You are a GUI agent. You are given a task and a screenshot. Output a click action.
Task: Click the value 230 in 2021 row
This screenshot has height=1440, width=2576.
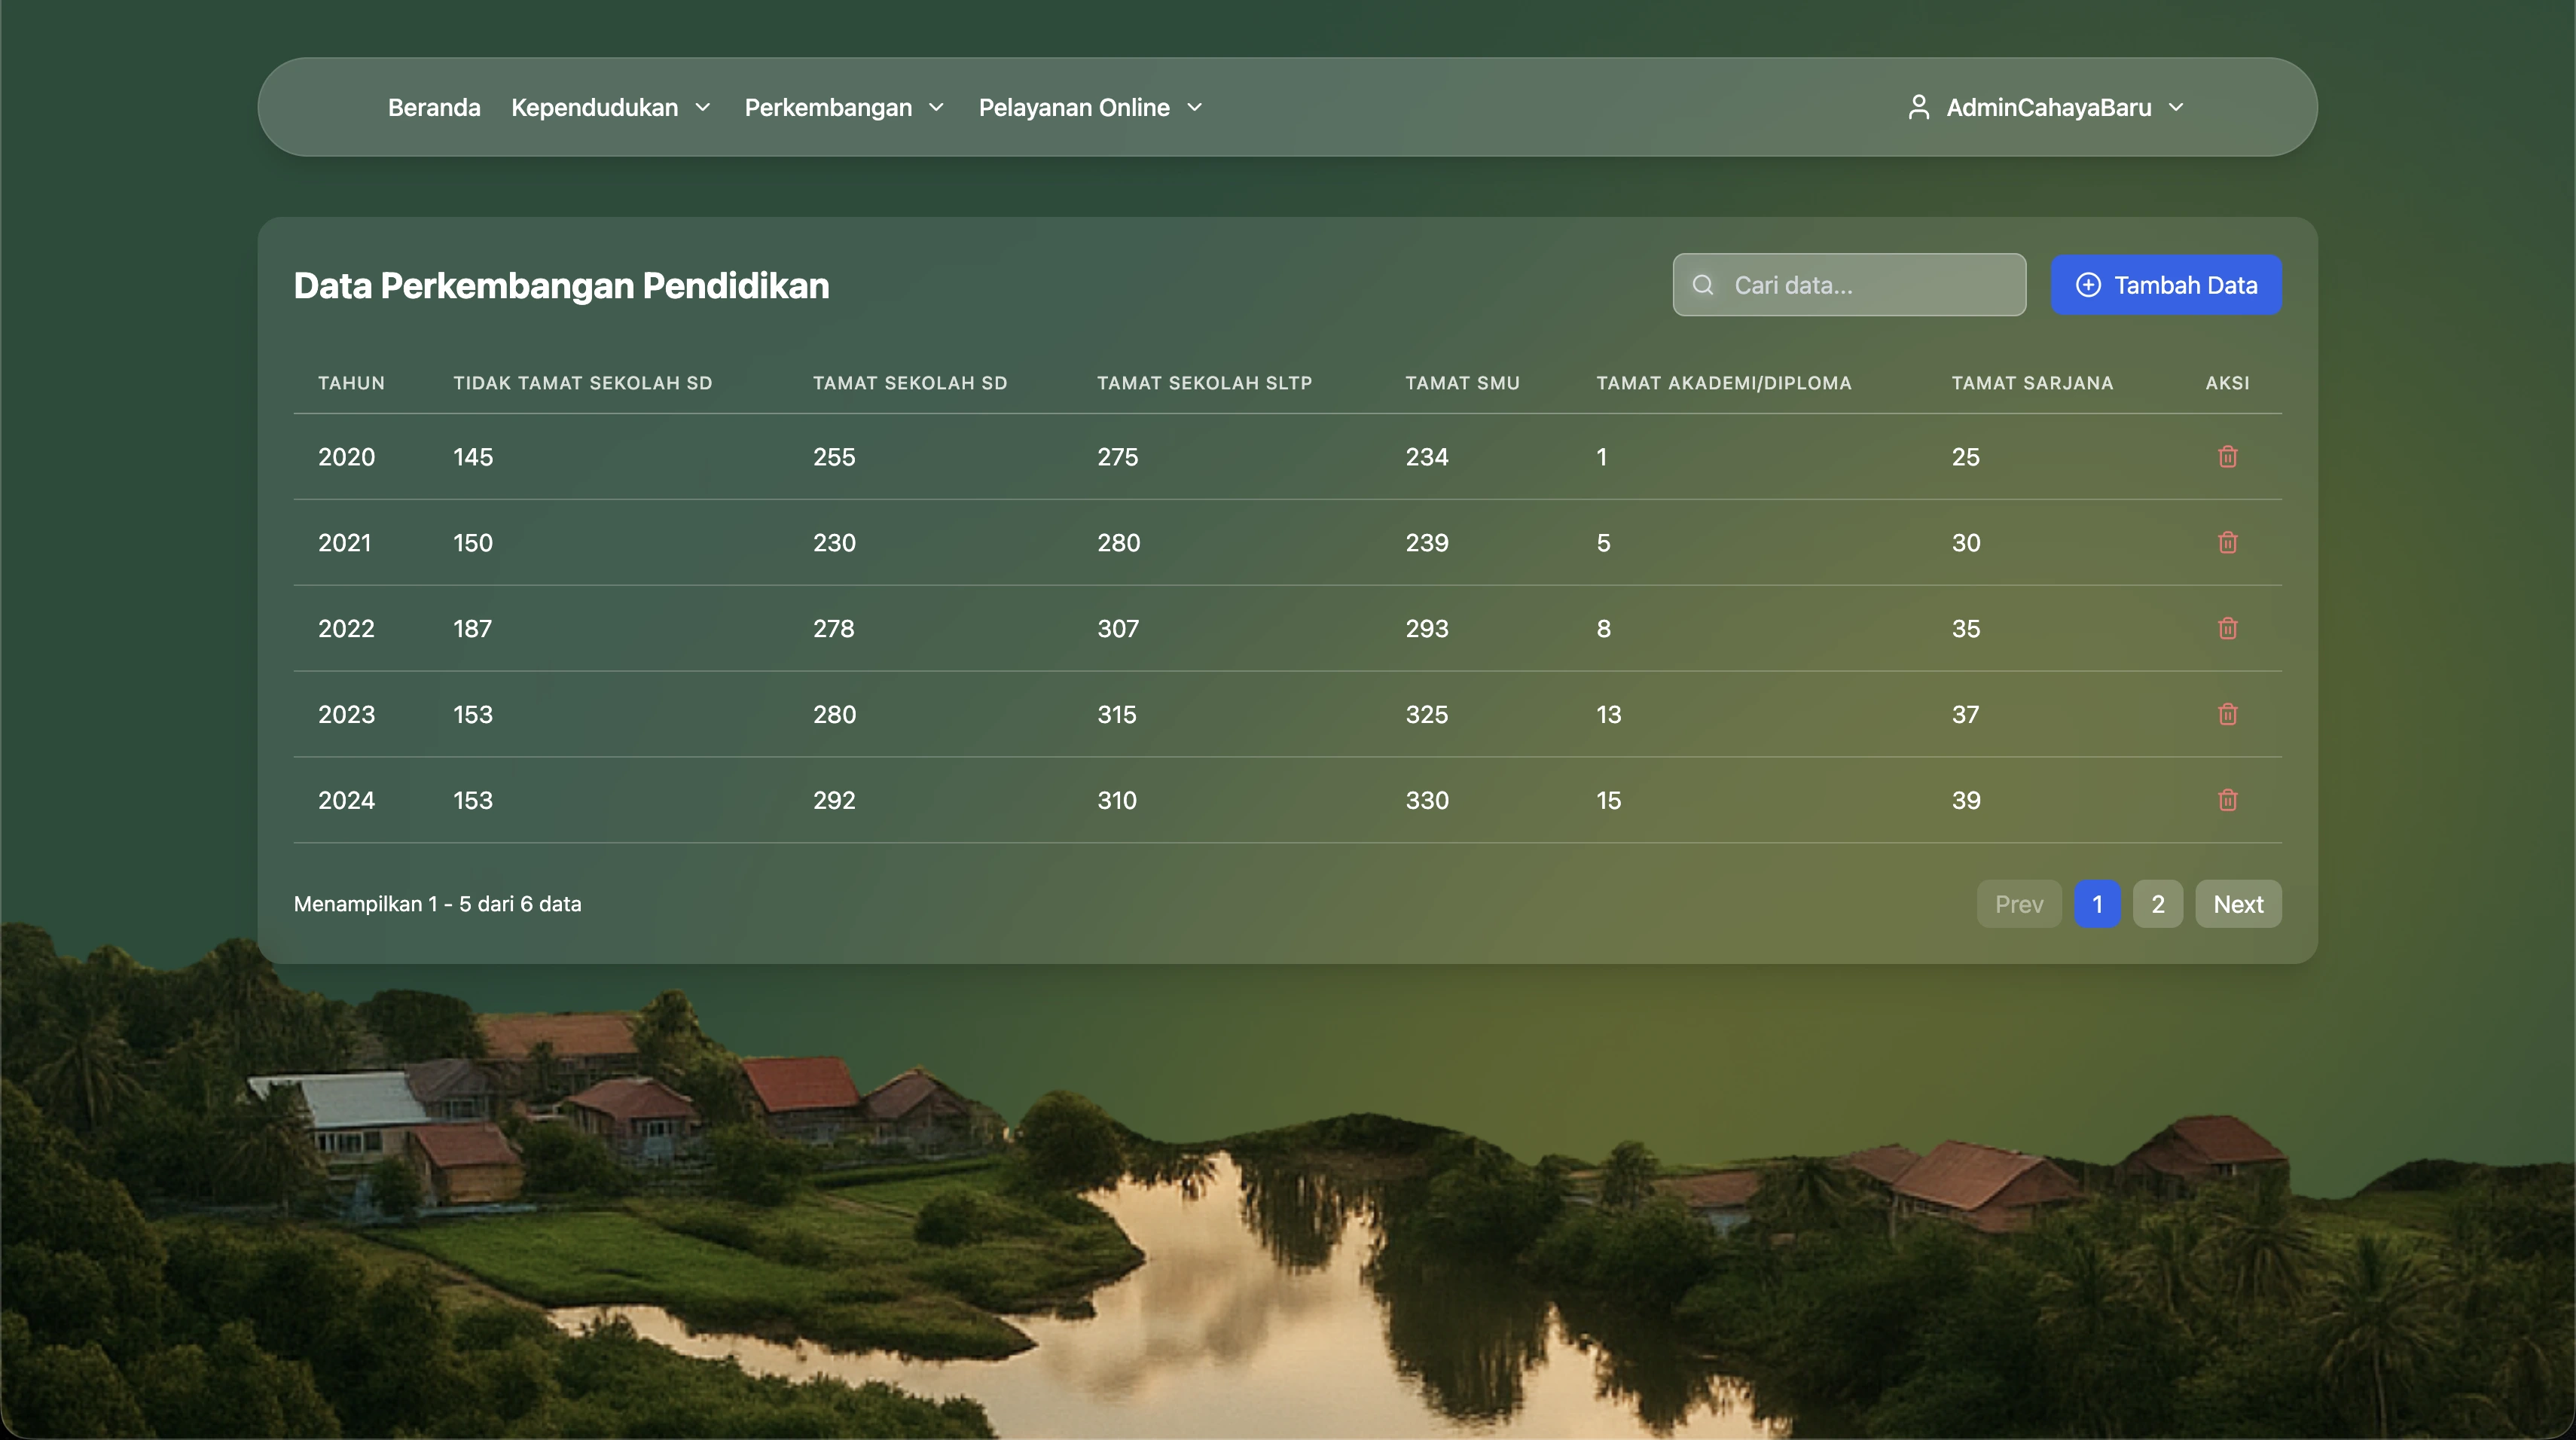point(834,543)
